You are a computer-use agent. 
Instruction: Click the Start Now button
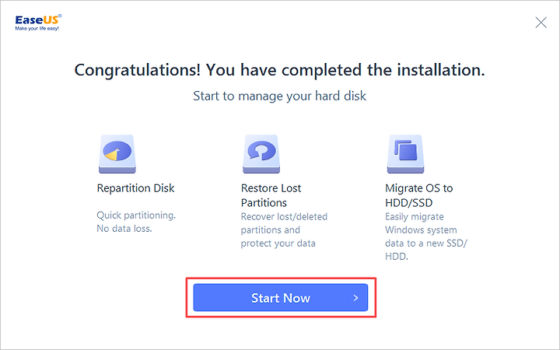click(x=280, y=297)
